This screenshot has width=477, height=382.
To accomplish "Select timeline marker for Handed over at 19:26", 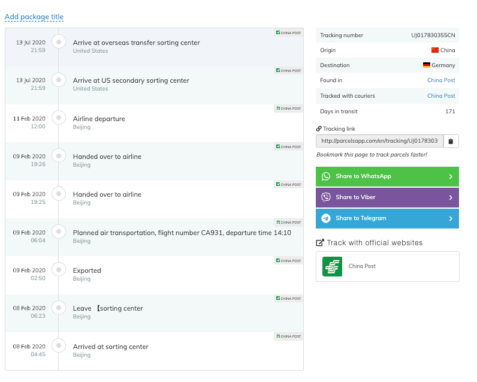I will [59, 156].
